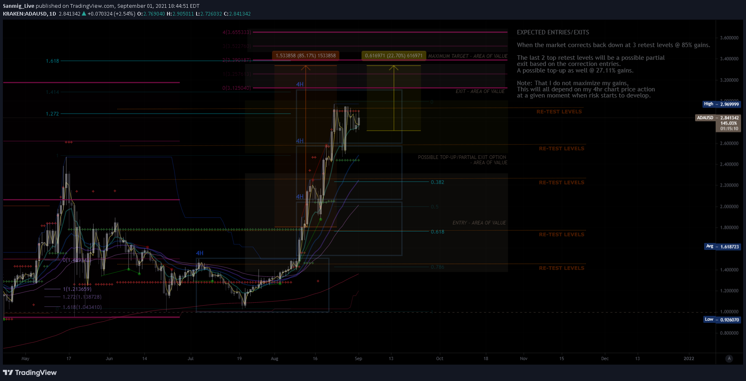
Task: Click the +0.070324 (+2.54%) change value
Action: [x=111, y=14]
